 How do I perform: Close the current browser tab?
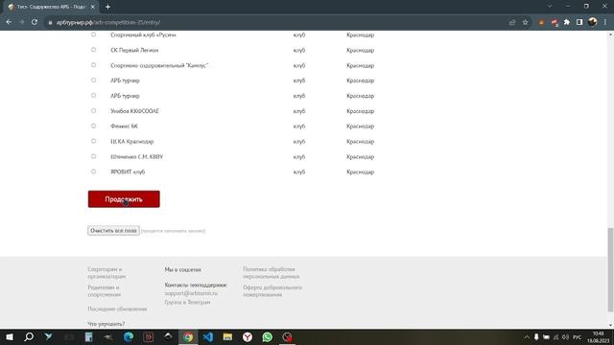tap(93, 7)
